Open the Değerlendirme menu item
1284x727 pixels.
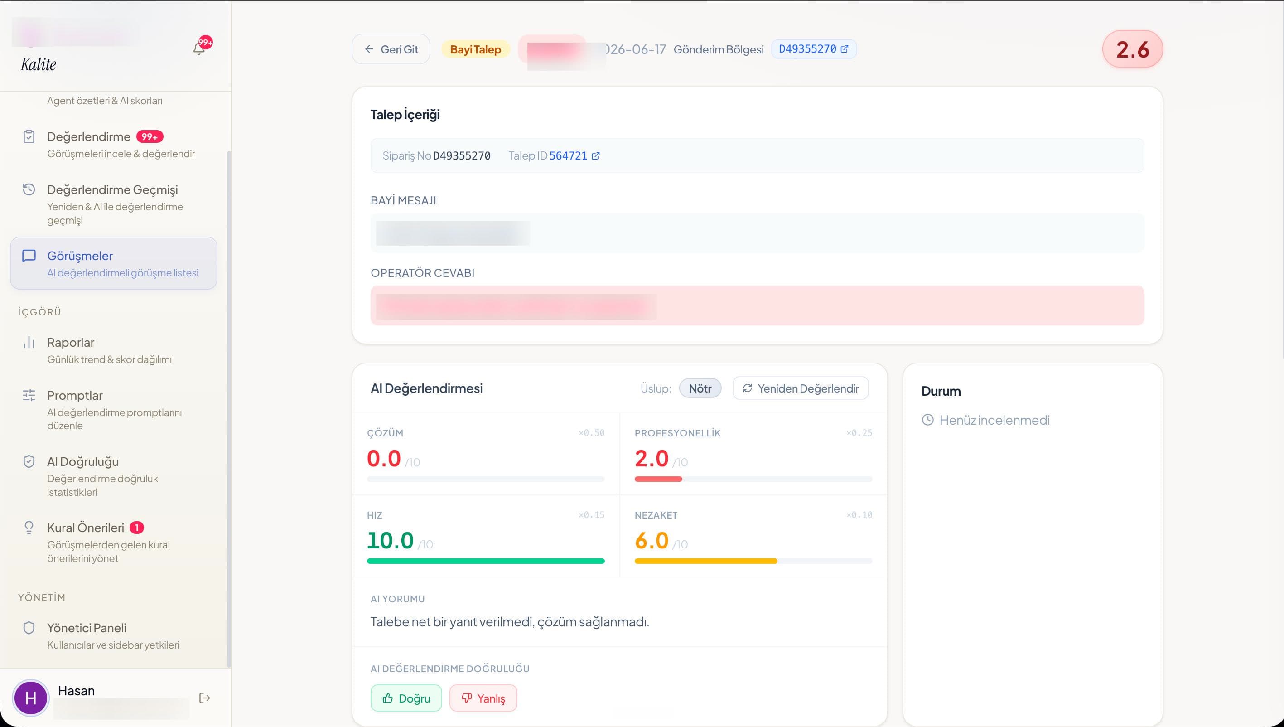tap(114, 144)
